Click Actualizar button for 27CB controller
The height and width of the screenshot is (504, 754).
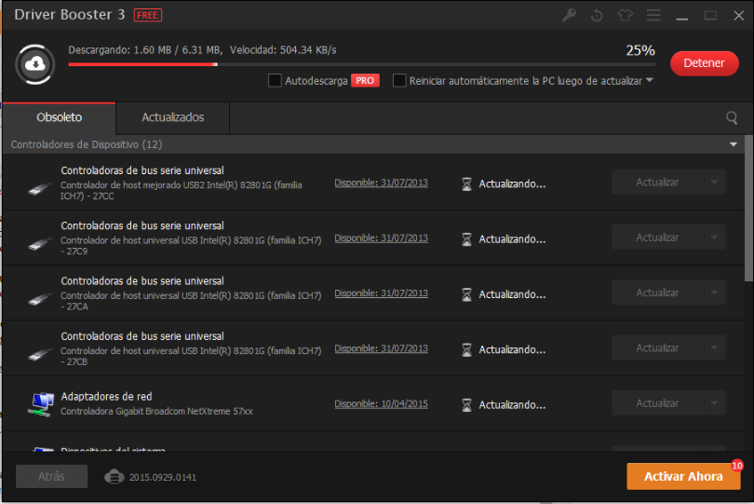tap(657, 348)
